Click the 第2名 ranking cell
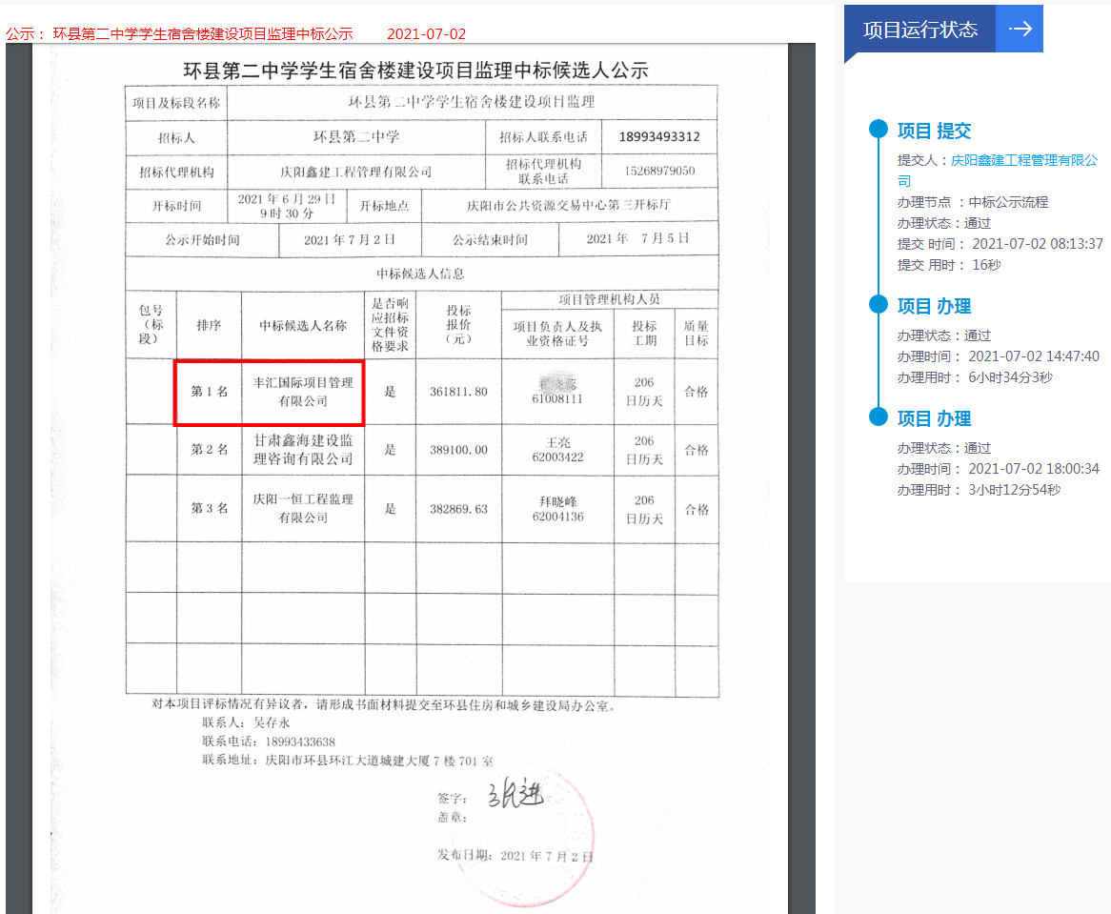 209,449
